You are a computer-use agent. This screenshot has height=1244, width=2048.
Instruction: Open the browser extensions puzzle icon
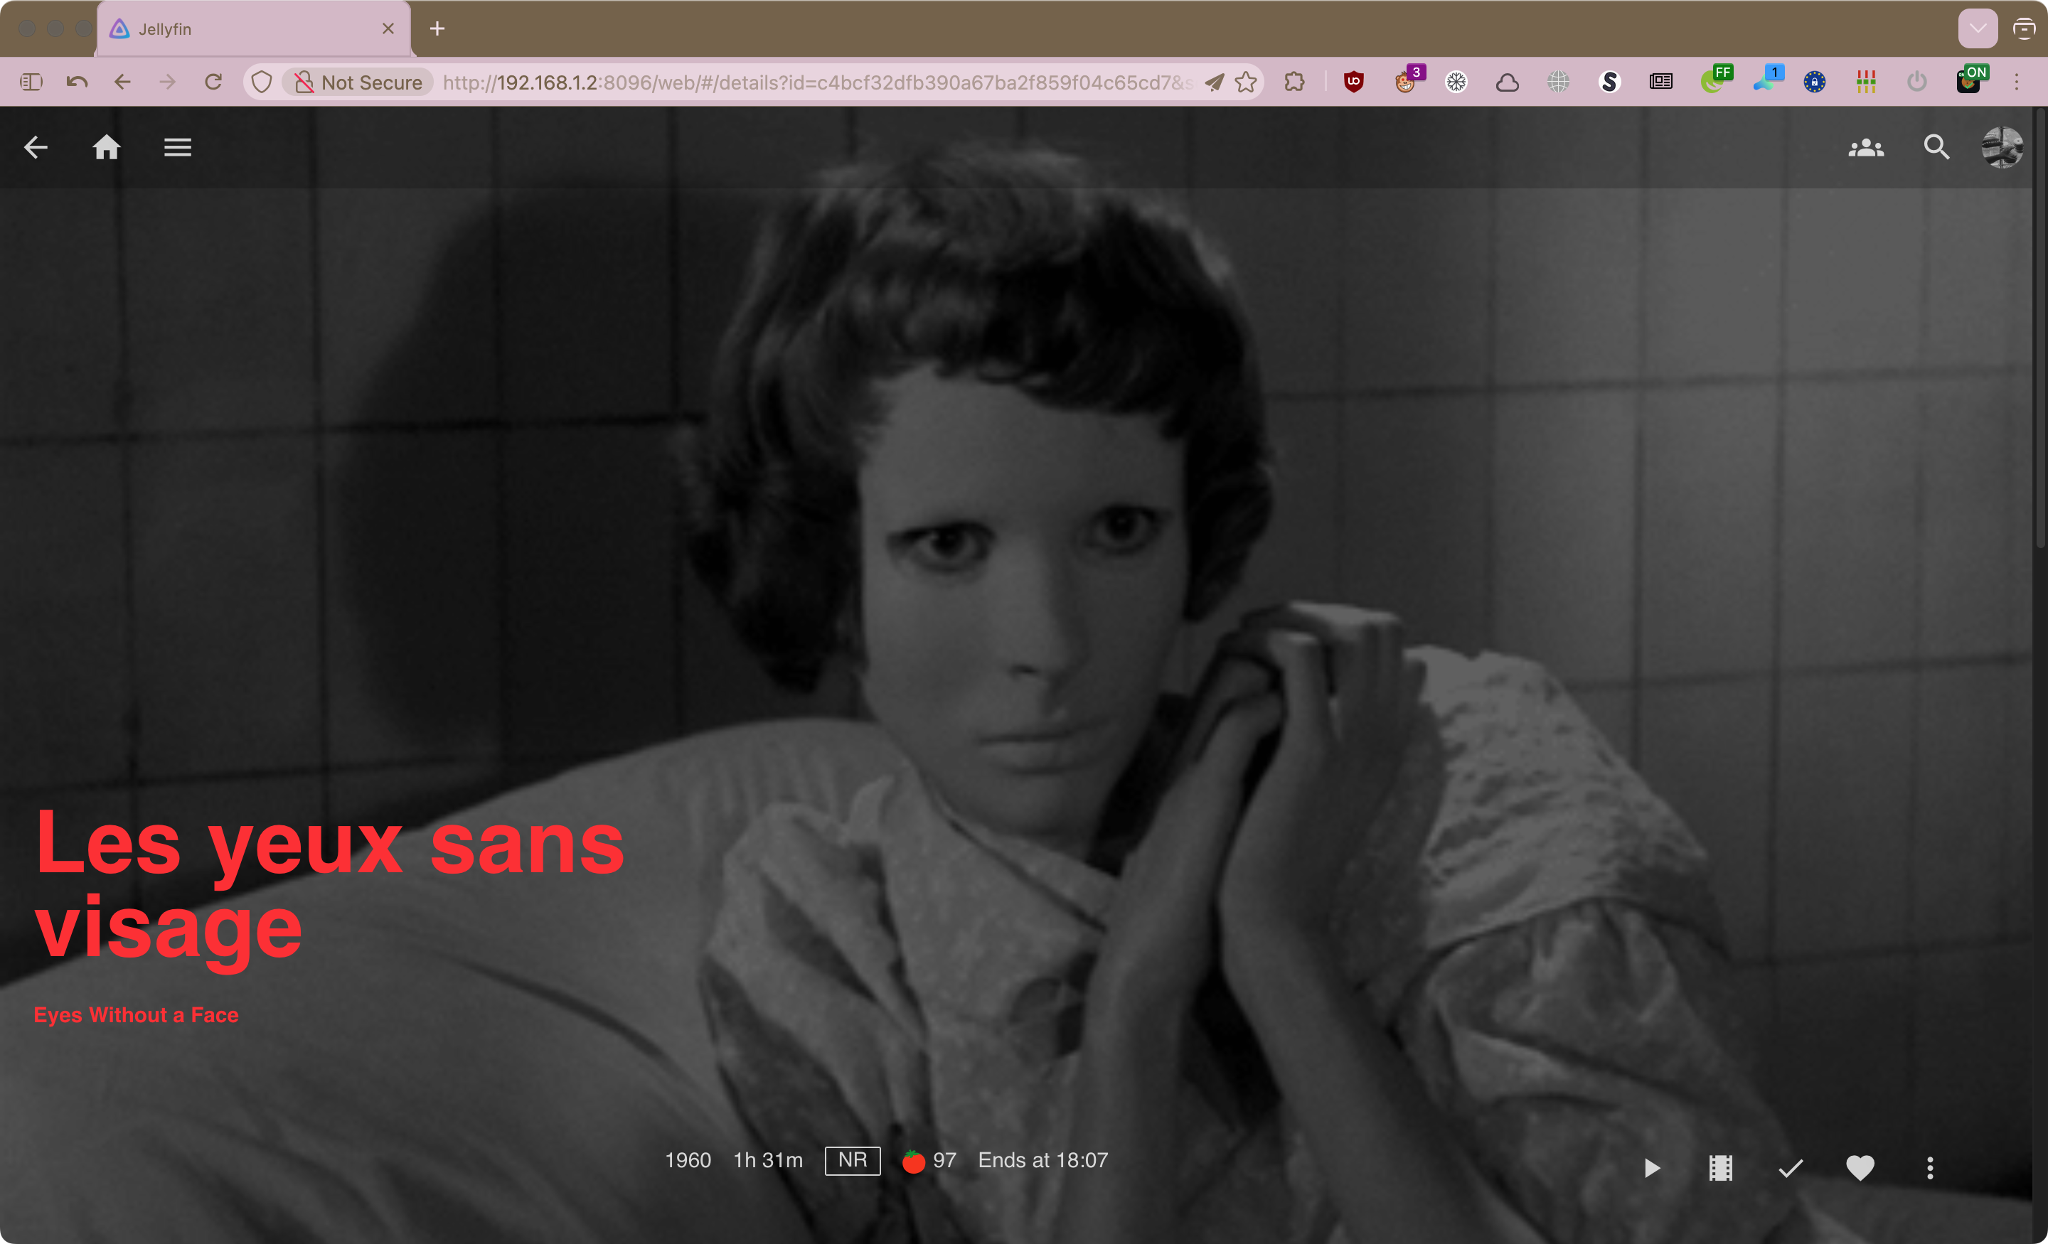[x=1294, y=82]
